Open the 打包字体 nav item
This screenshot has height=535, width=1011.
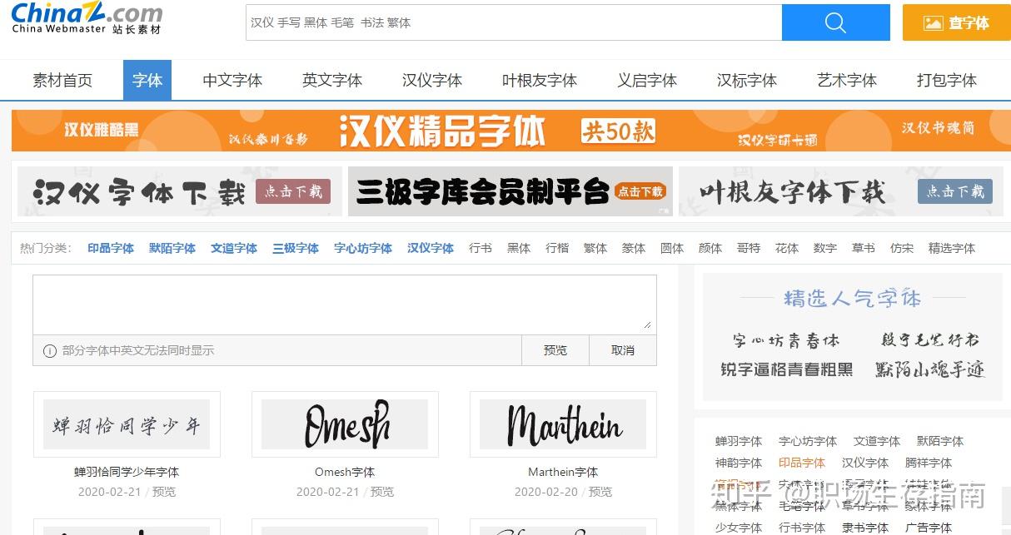pos(947,81)
